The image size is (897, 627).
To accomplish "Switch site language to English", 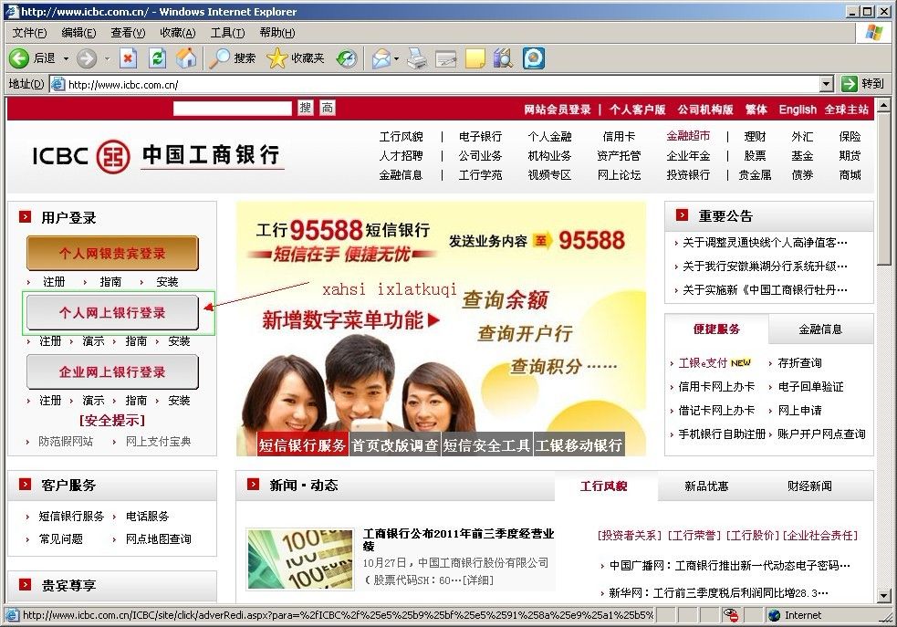I will (798, 110).
